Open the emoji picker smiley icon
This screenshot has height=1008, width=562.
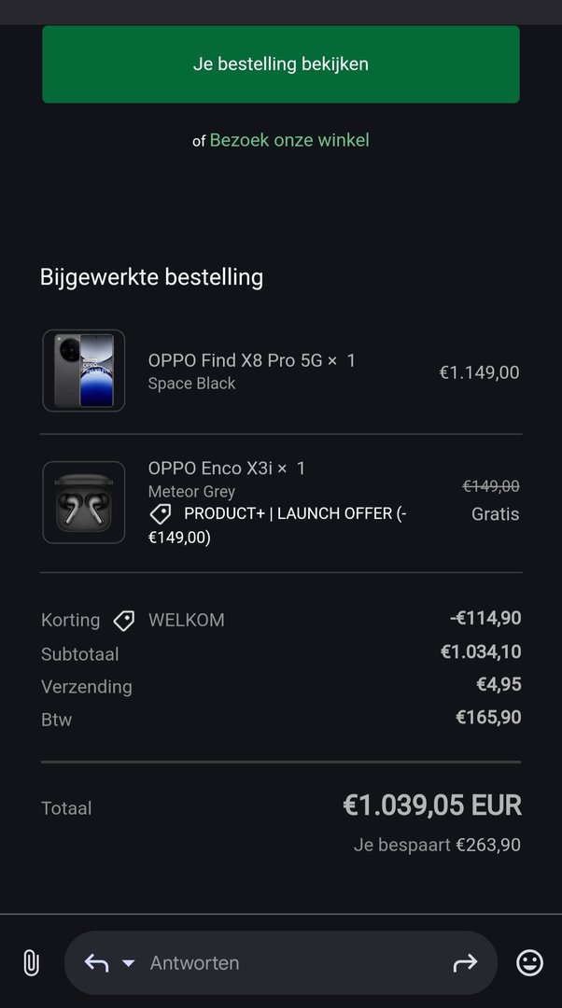coord(529,962)
